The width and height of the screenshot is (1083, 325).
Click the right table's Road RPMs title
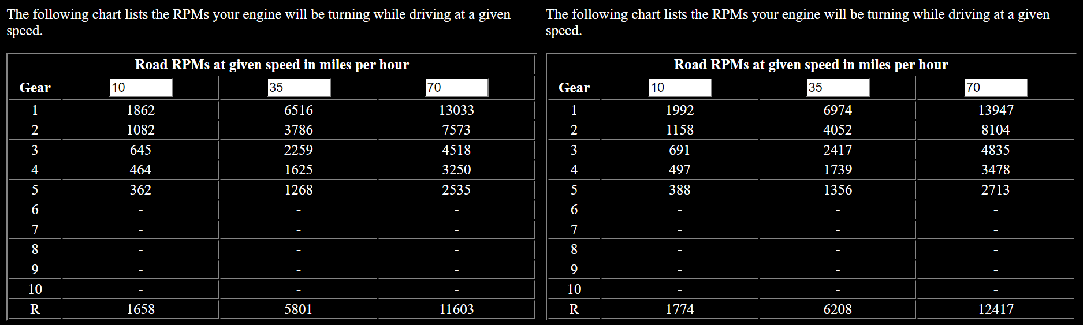(811, 65)
